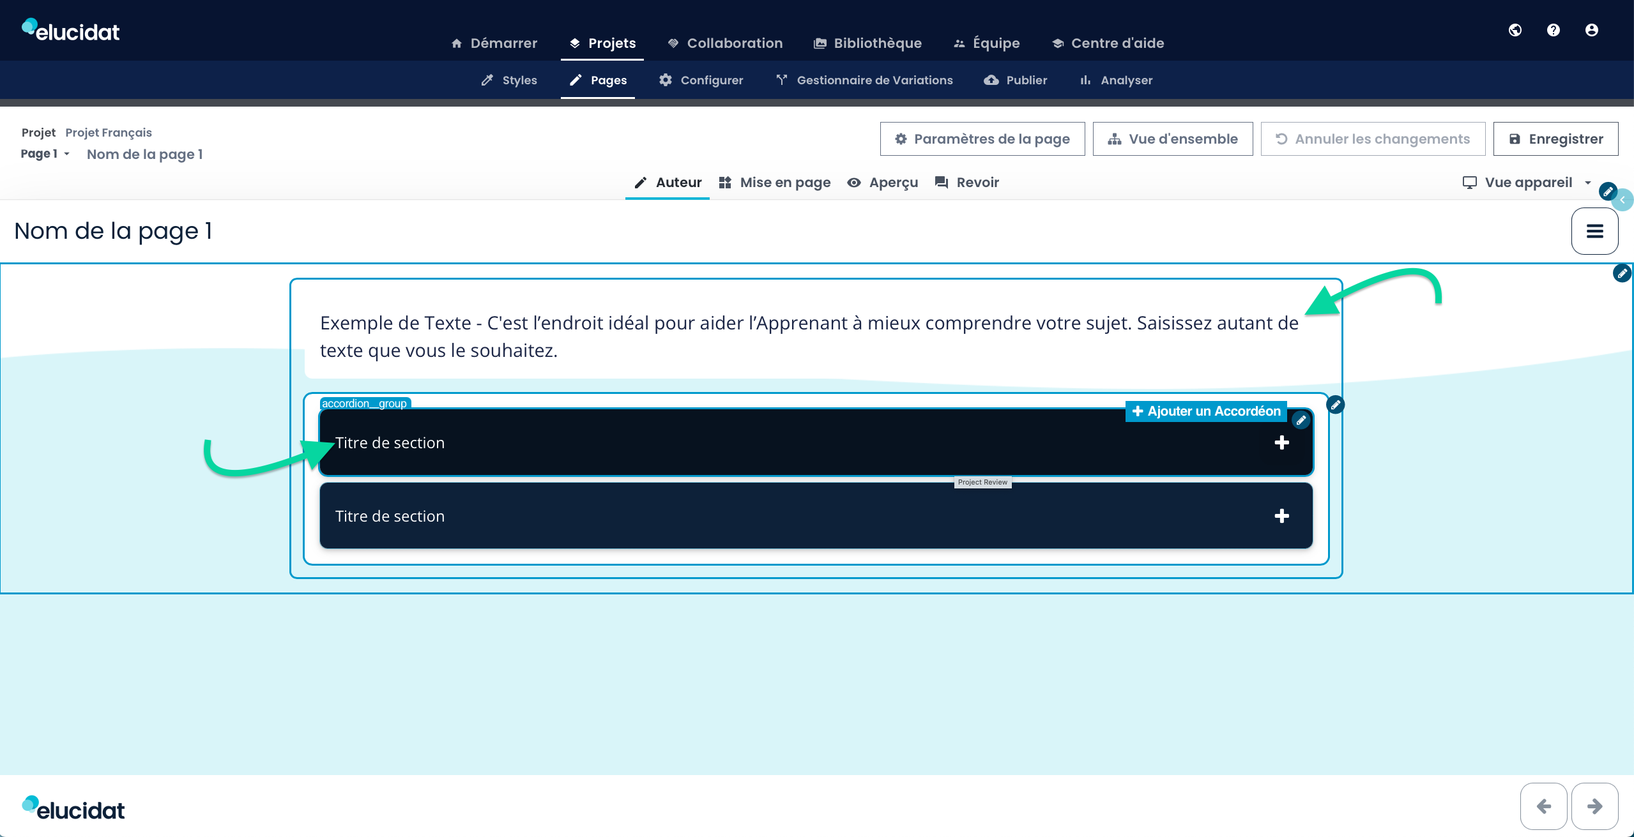Select Projets menu

point(602,43)
